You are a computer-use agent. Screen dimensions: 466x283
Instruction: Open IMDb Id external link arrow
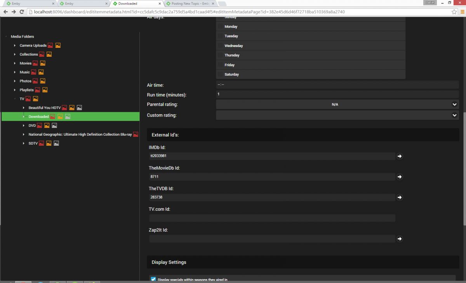pos(400,156)
